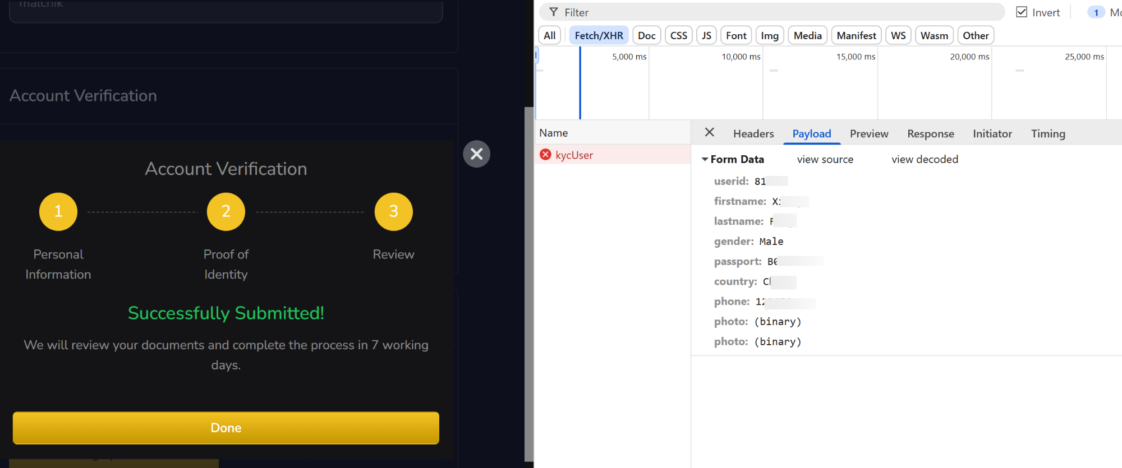The width and height of the screenshot is (1122, 468).
Task: Click the view decoded link
Action: coord(925,160)
